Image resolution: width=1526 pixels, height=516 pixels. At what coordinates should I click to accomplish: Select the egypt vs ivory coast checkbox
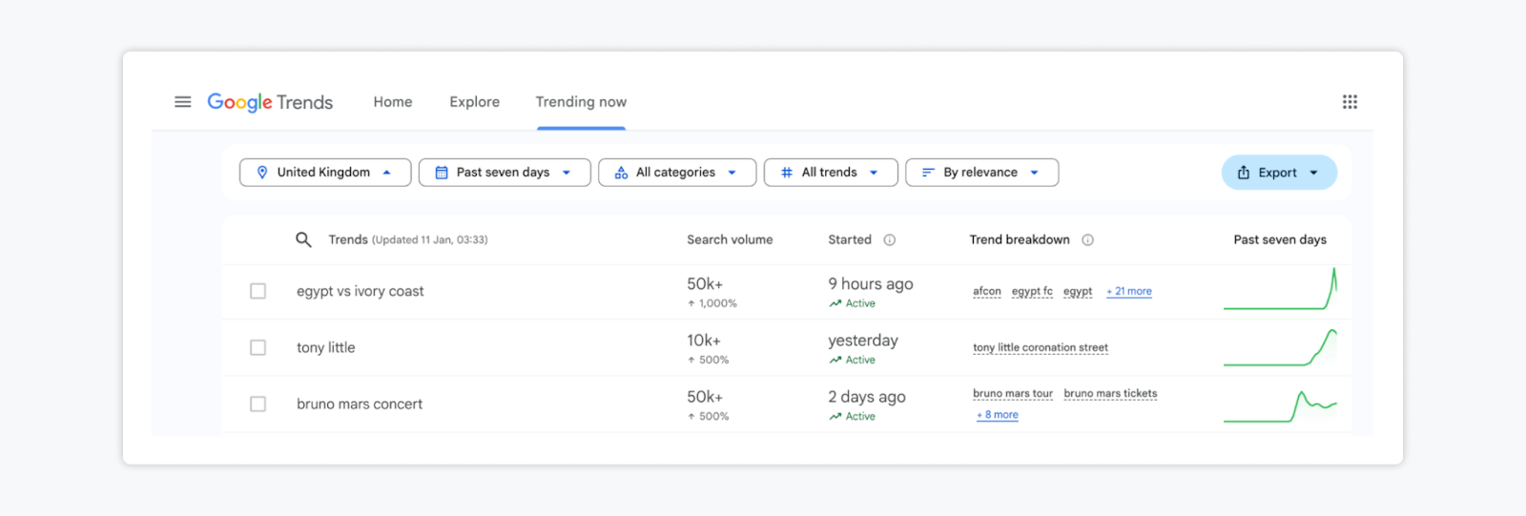[x=258, y=291]
